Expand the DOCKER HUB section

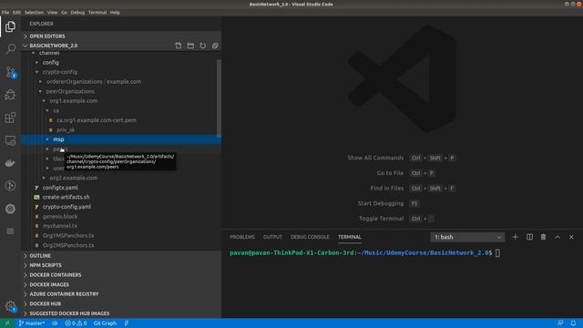coord(121,303)
